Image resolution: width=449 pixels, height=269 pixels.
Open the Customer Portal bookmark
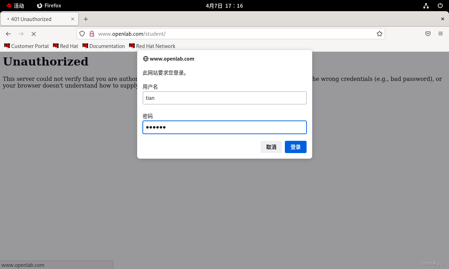pyautogui.click(x=26, y=46)
